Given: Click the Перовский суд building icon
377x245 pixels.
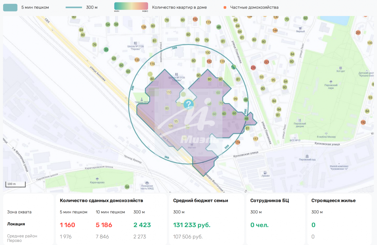Looking at the screenshot, I should [x=307, y=156].
